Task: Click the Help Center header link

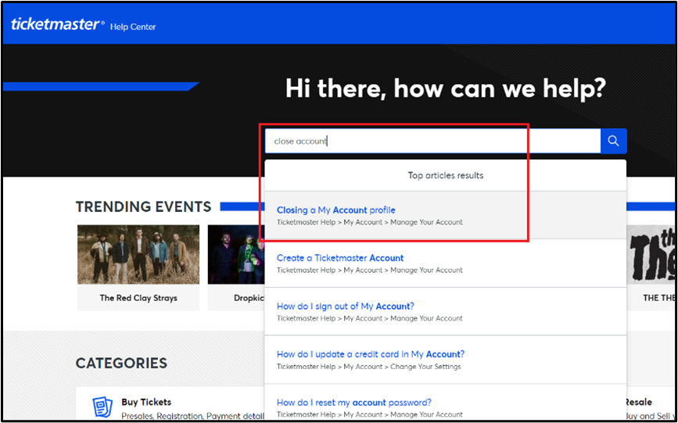Action: 133,27
